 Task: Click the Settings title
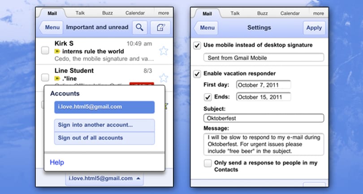click(x=259, y=28)
